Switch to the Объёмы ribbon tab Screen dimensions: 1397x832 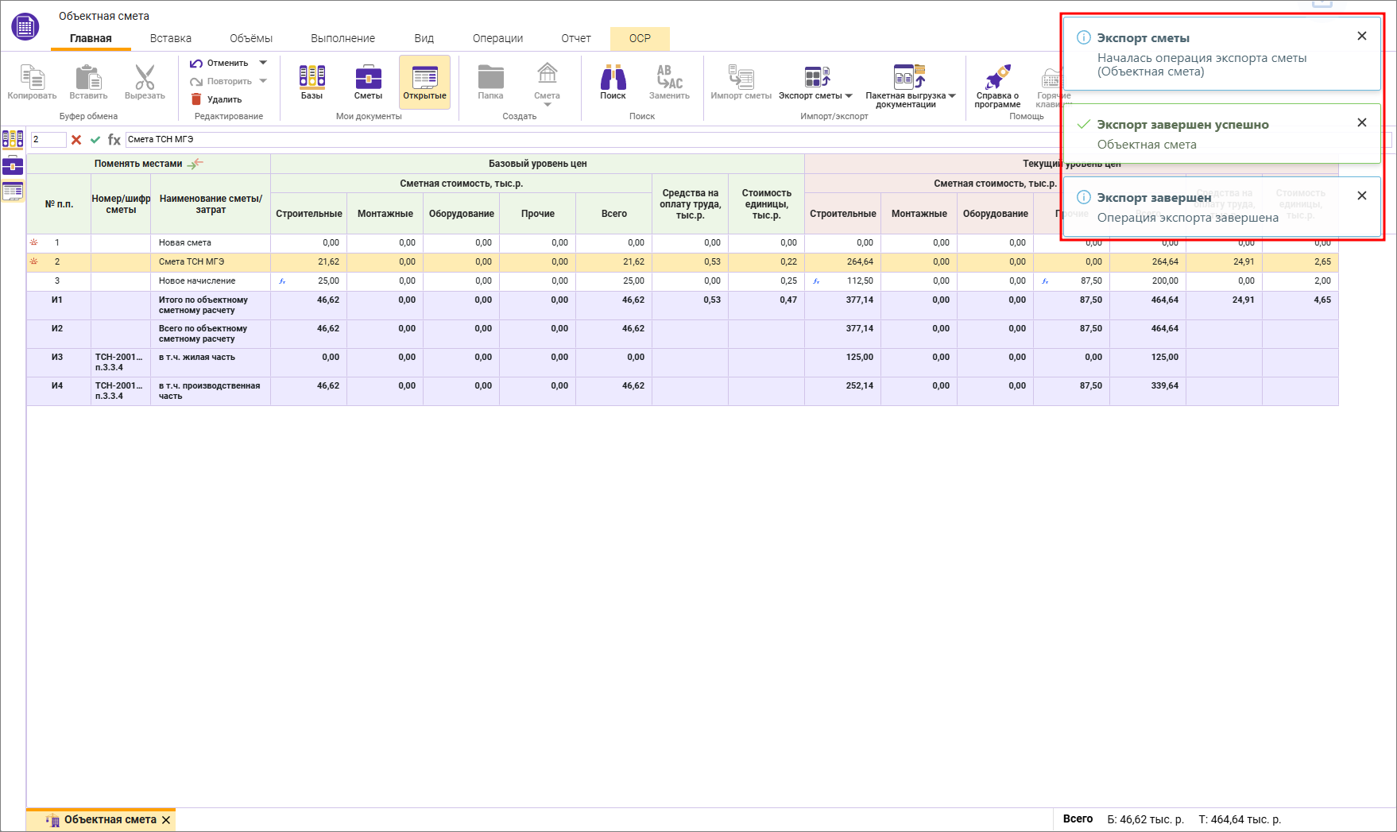point(250,38)
